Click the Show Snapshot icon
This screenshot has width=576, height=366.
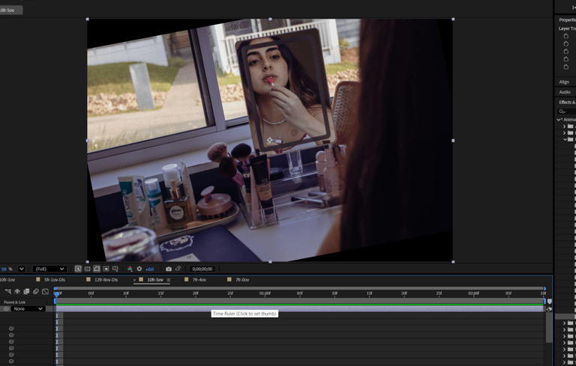tap(178, 269)
